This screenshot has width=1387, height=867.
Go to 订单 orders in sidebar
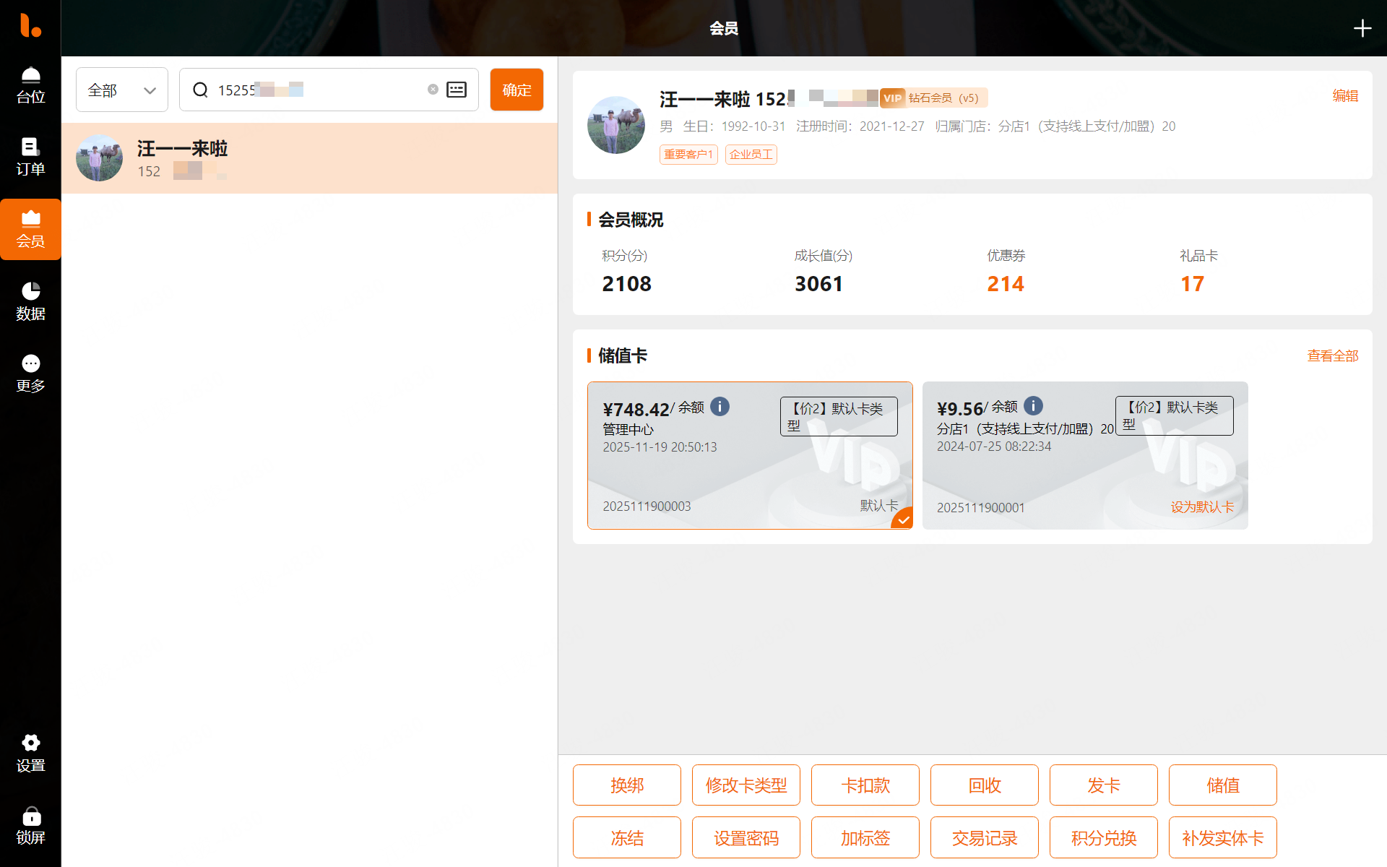coord(30,157)
